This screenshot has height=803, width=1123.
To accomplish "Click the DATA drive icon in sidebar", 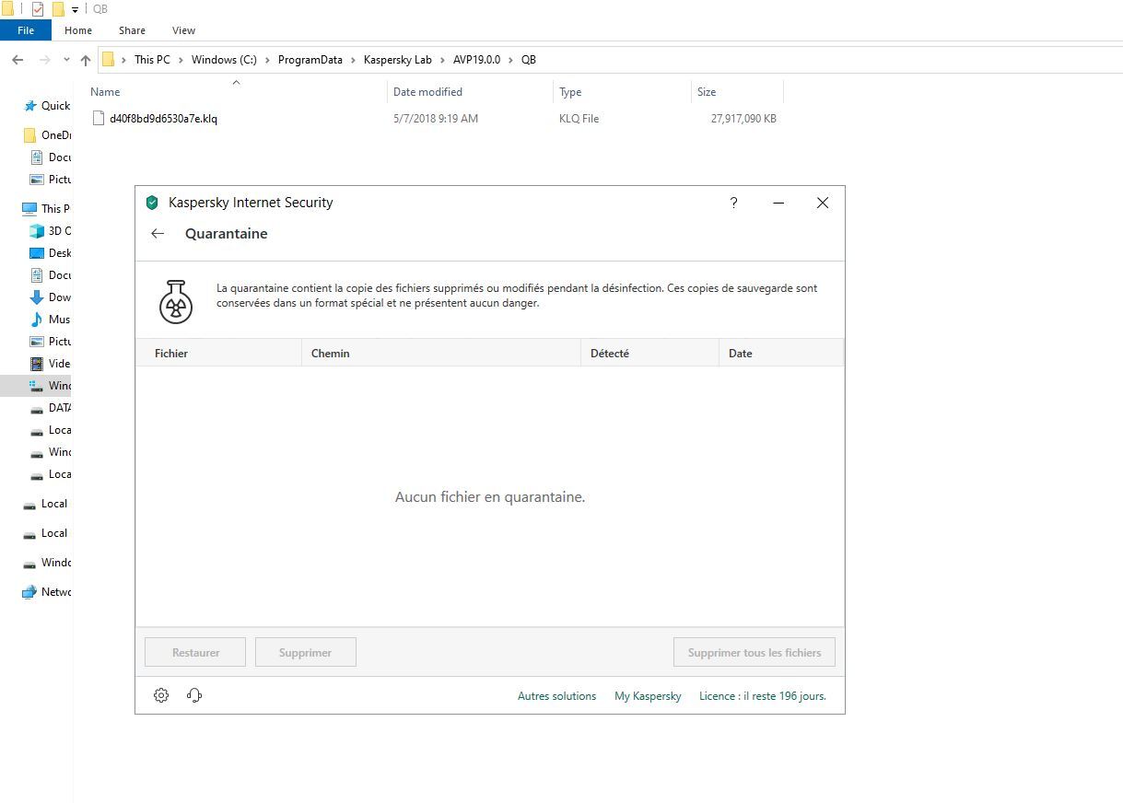I will [37, 408].
